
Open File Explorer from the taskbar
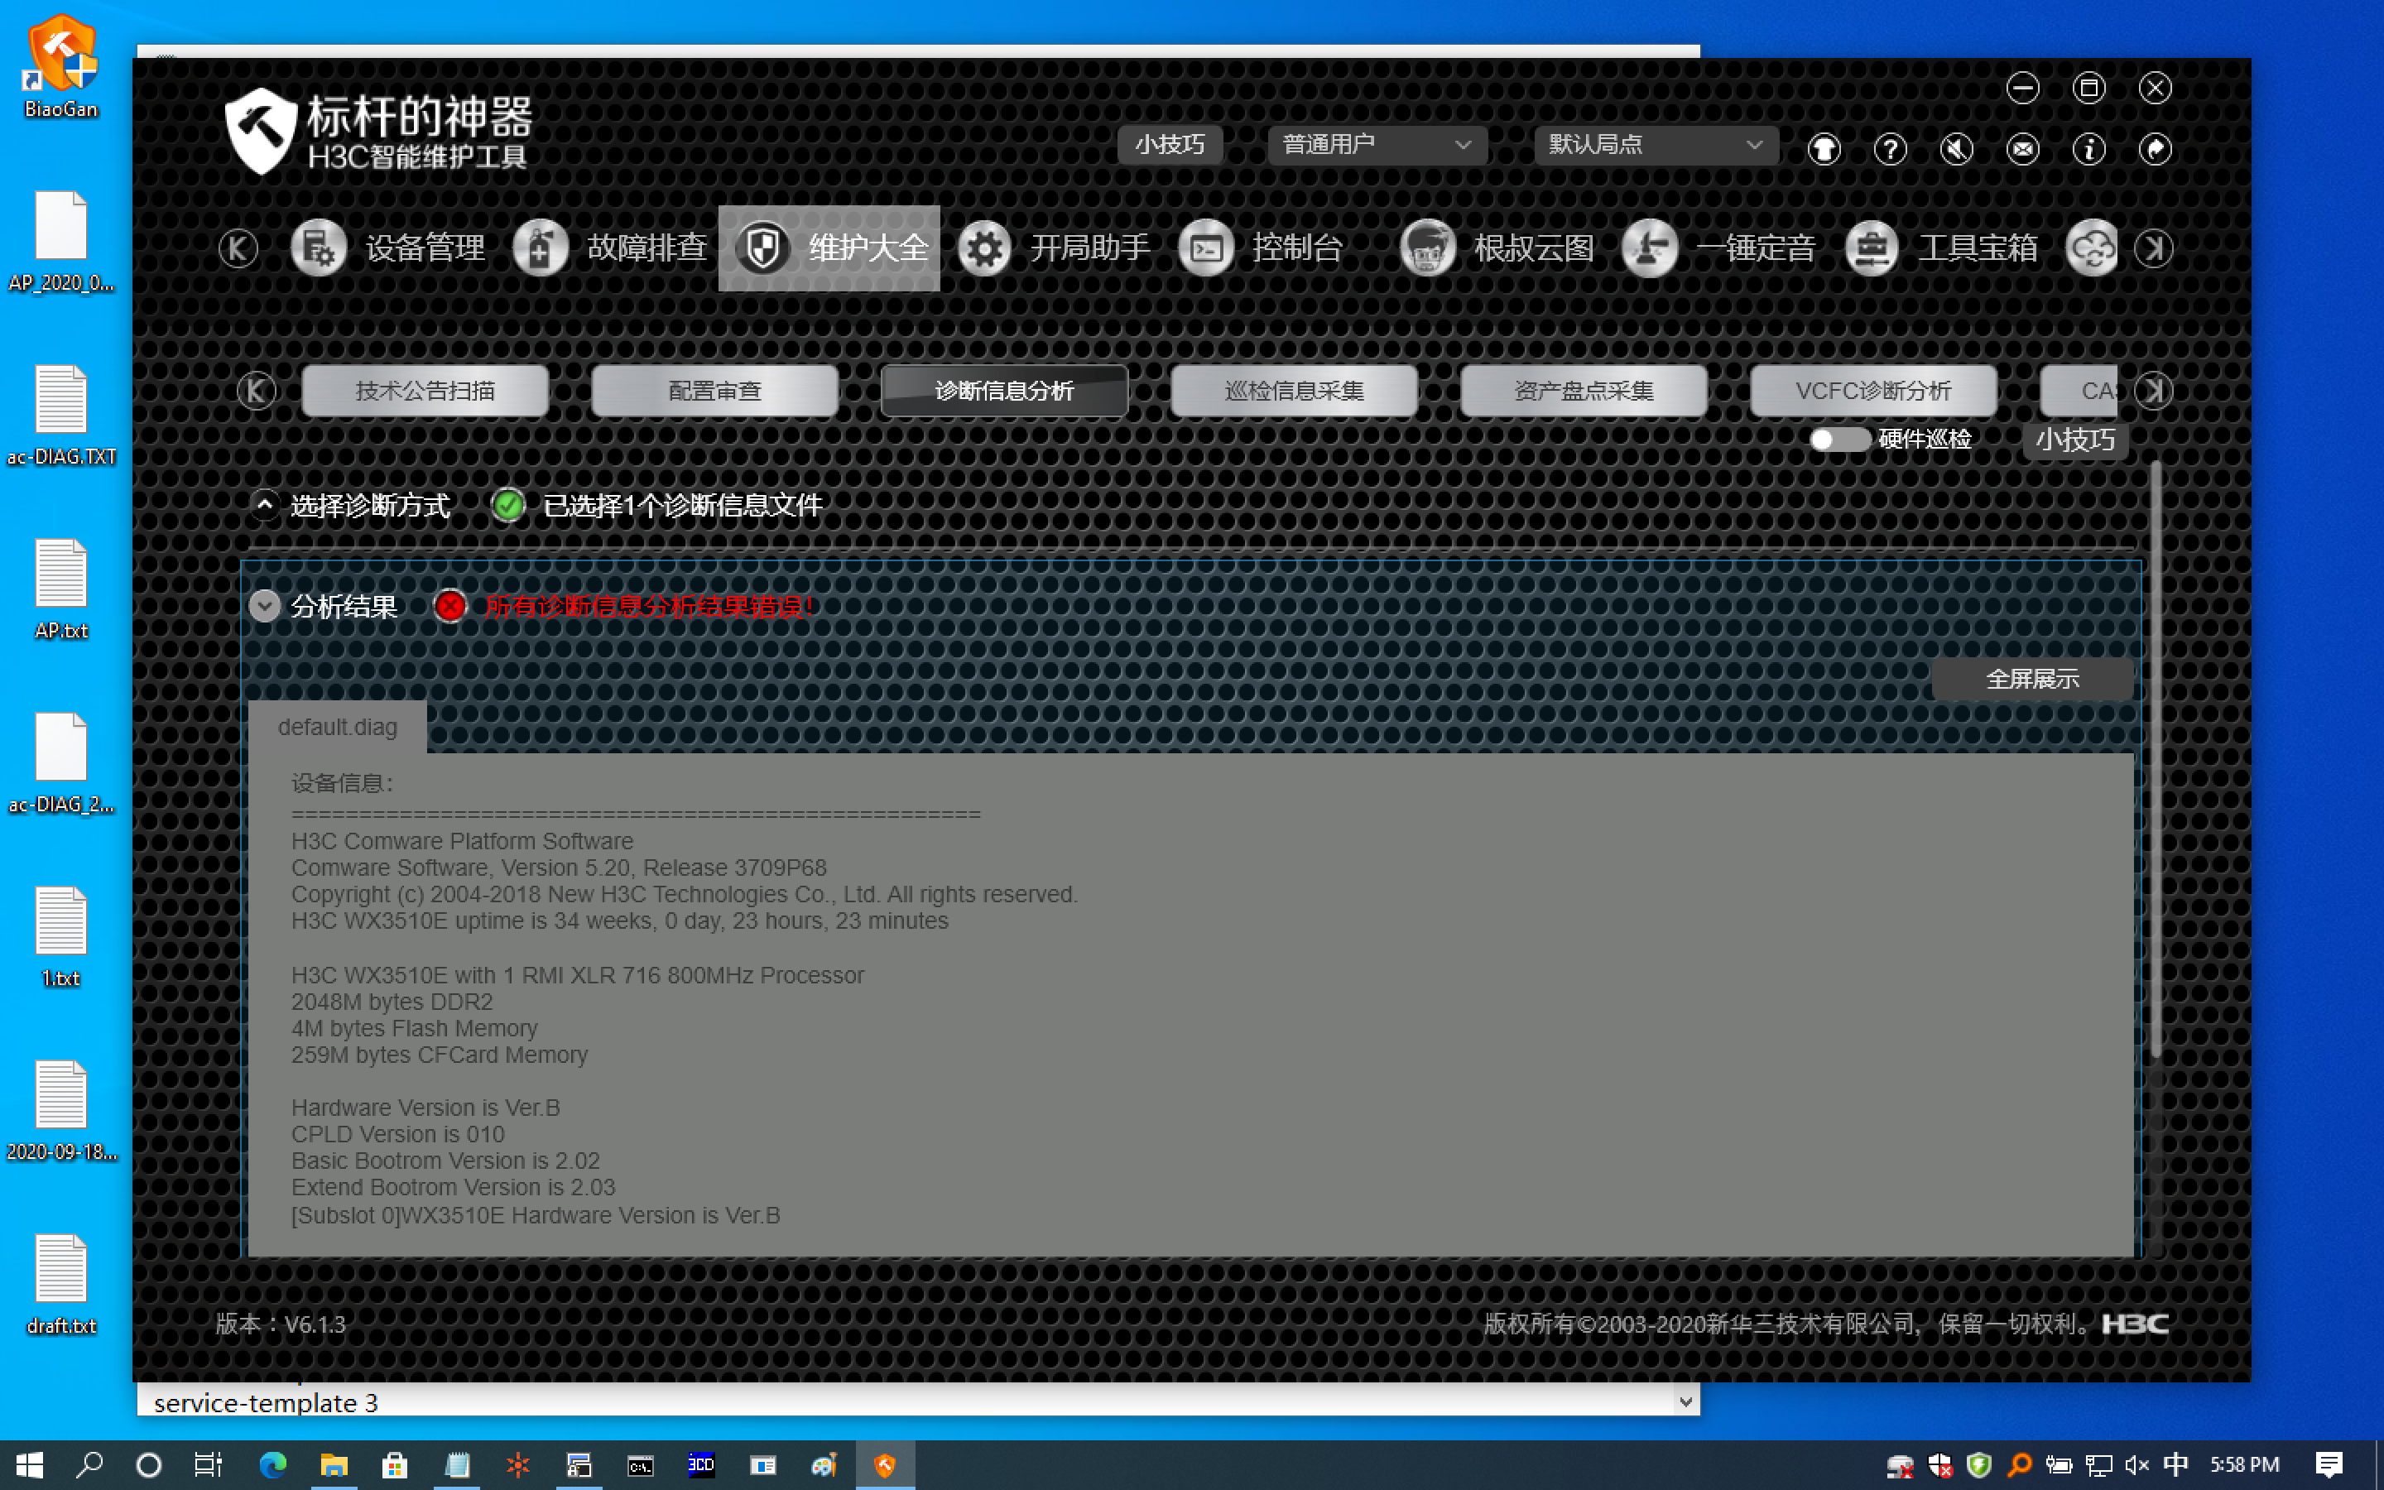(x=333, y=1464)
